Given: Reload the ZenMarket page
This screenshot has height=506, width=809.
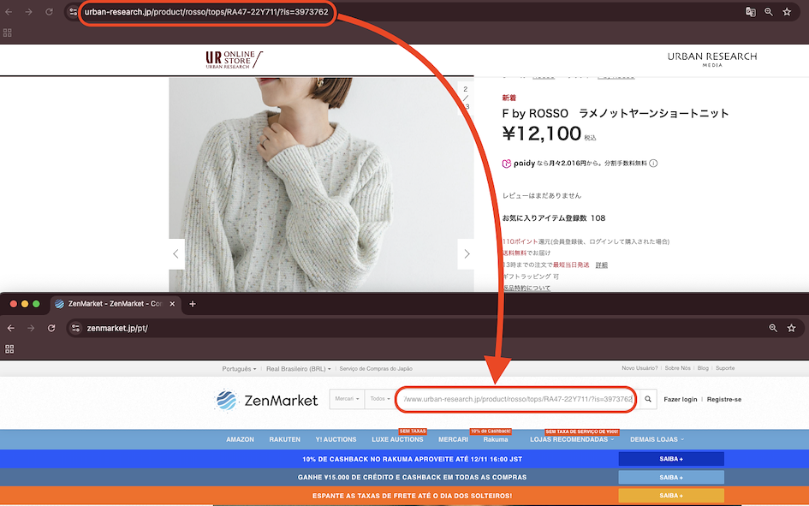Looking at the screenshot, I should click(x=51, y=328).
